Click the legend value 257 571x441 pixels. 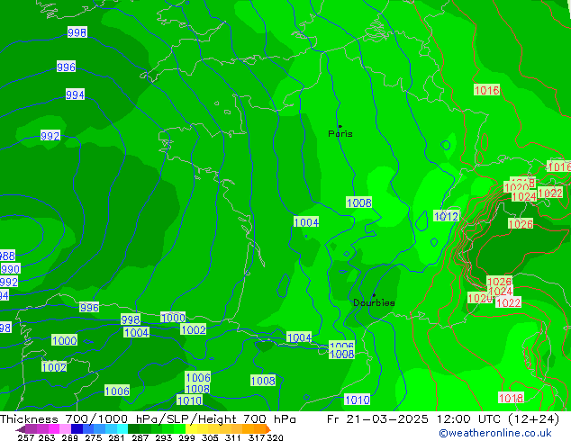tap(26, 437)
